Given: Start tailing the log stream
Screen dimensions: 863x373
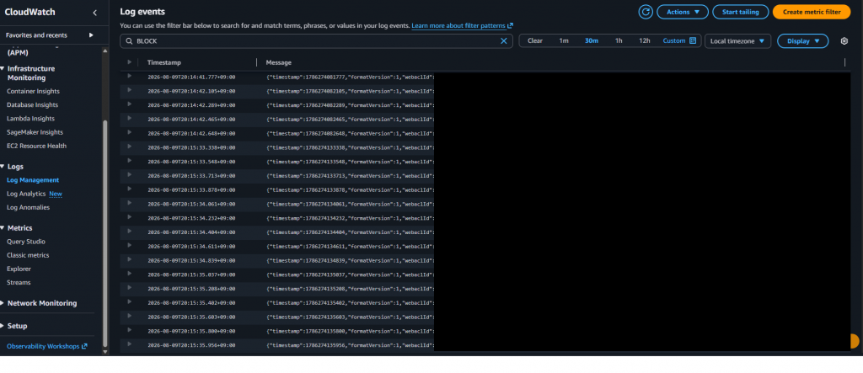Looking at the screenshot, I should tap(740, 12).
